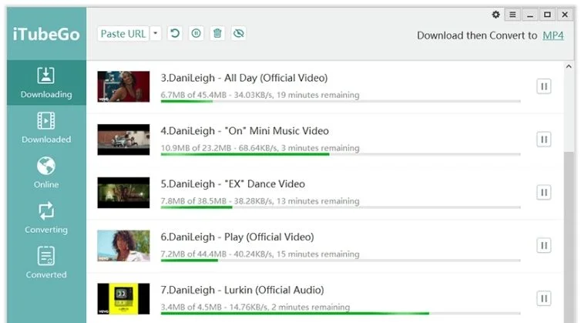Open the hamburger menu icon
Image resolution: width=581 pixels, height=323 pixels.
pyautogui.click(x=512, y=15)
